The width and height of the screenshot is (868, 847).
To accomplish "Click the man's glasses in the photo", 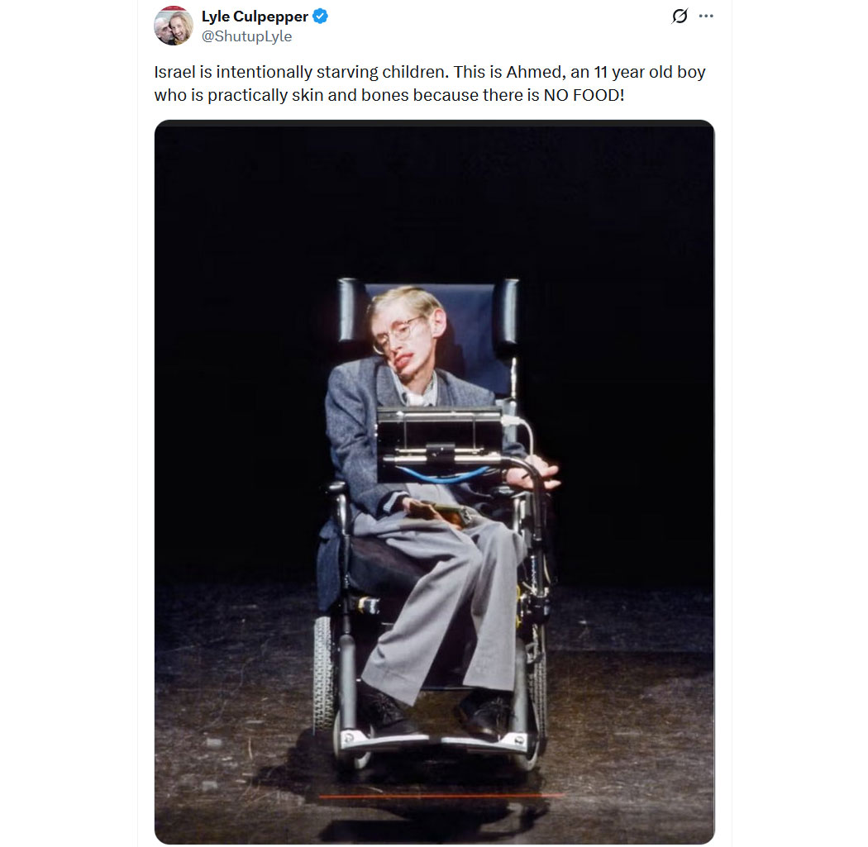I will tap(398, 332).
